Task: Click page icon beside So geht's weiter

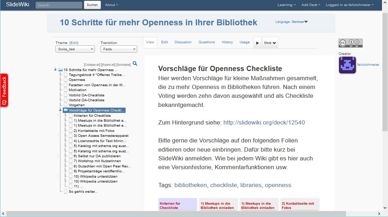Action: (66, 192)
